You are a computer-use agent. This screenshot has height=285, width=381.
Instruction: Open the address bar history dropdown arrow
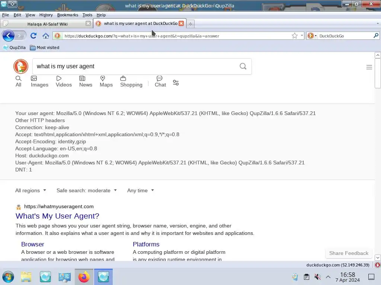point(302,36)
